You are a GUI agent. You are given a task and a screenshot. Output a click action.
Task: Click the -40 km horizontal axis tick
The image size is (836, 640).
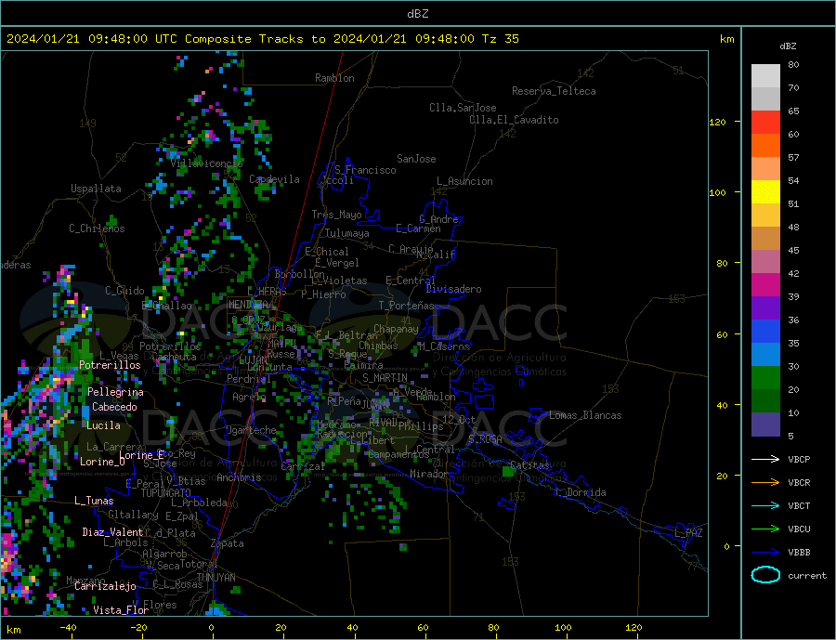(x=68, y=627)
